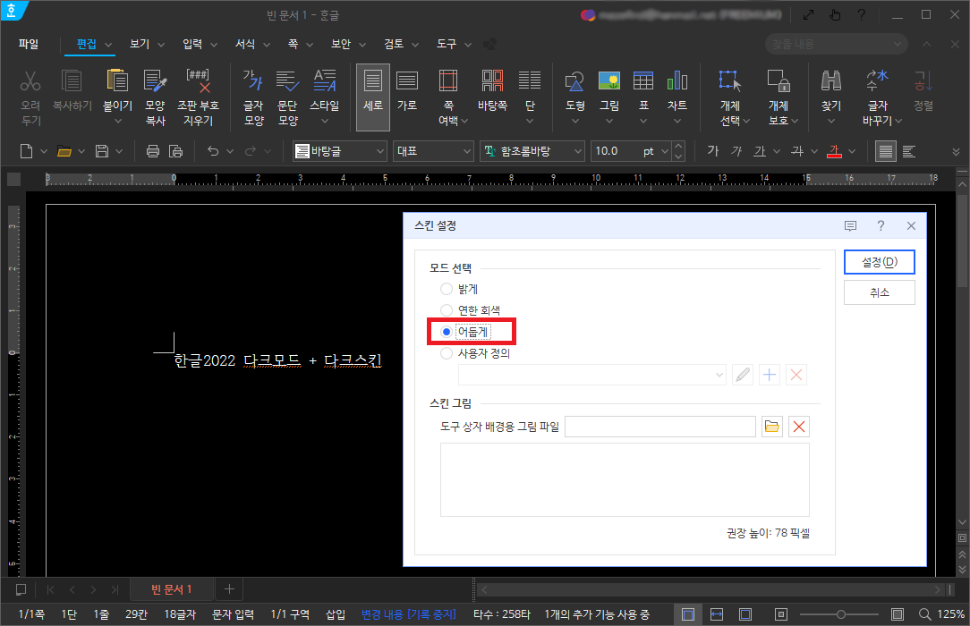Image resolution: width=970 pixels, height=626 pixels.
Task: Open Paragraph Shape (문단 모양) settings
Action: [287, 97]
